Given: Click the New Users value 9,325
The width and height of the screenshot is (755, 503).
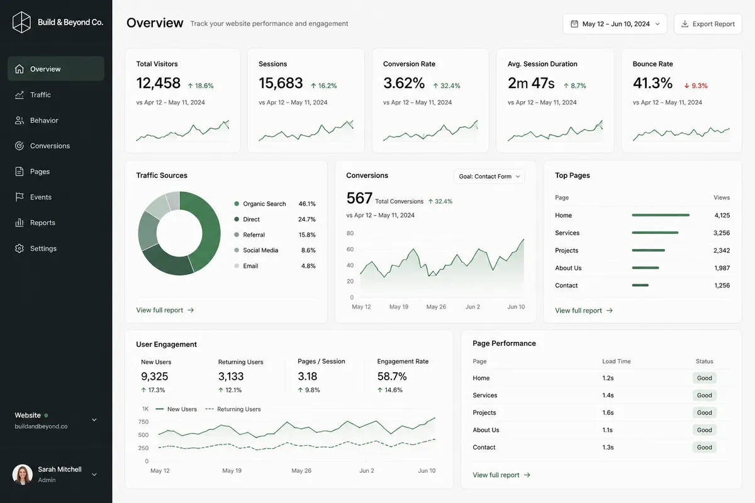Looking at the screenshot, I should coord(155,377).
